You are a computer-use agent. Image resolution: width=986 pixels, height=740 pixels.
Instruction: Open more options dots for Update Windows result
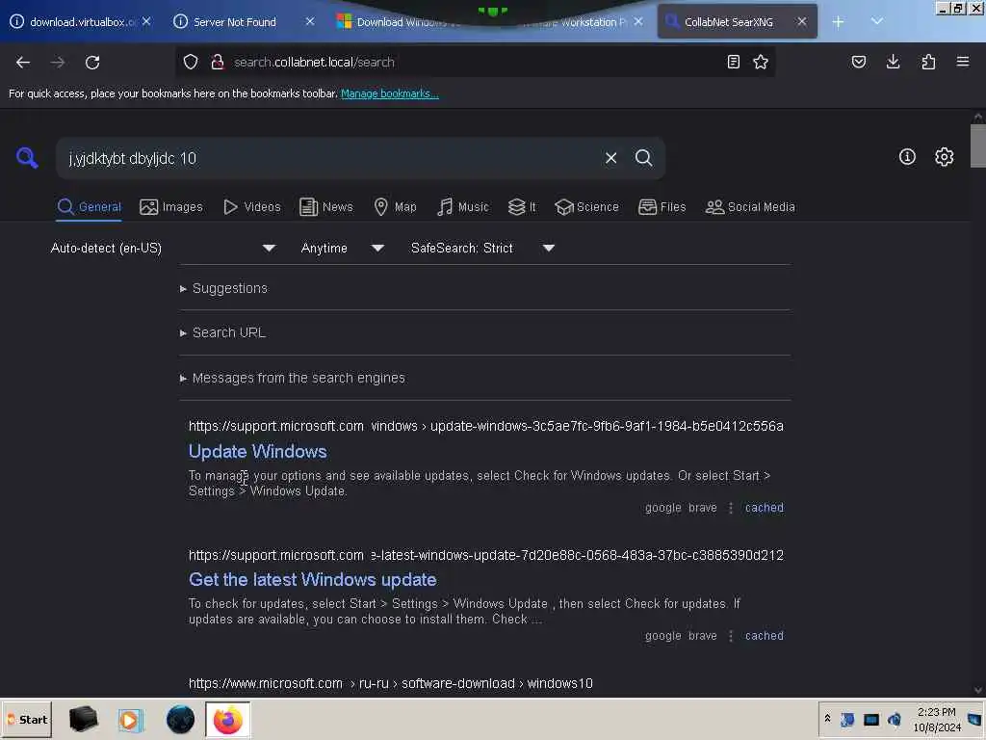[731, 508]
